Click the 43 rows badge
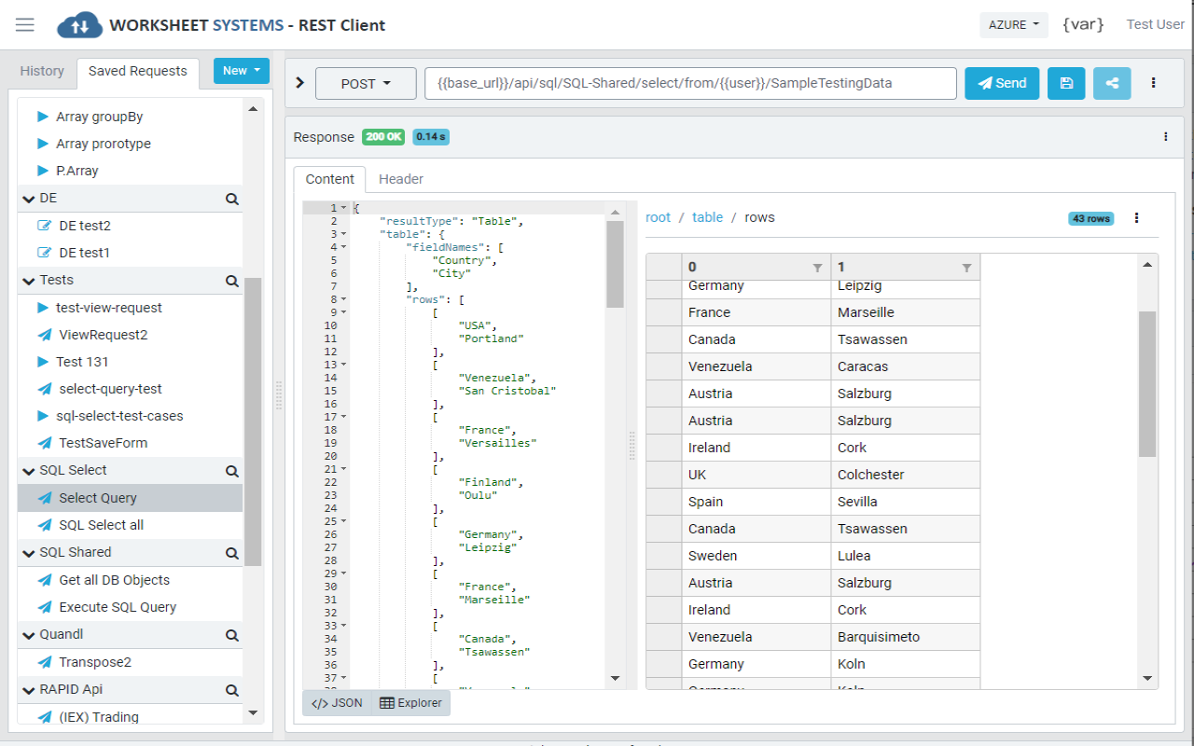This screenshot has width=1194, height=746. [x=1090, y=218]
